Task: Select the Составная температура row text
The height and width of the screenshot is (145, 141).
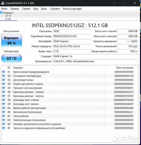Action: tap(27, 76)
